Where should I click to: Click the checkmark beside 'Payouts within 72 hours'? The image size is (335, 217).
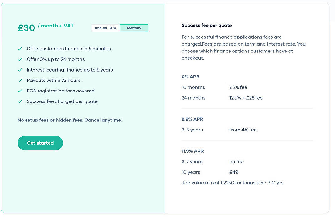point(20,80)
